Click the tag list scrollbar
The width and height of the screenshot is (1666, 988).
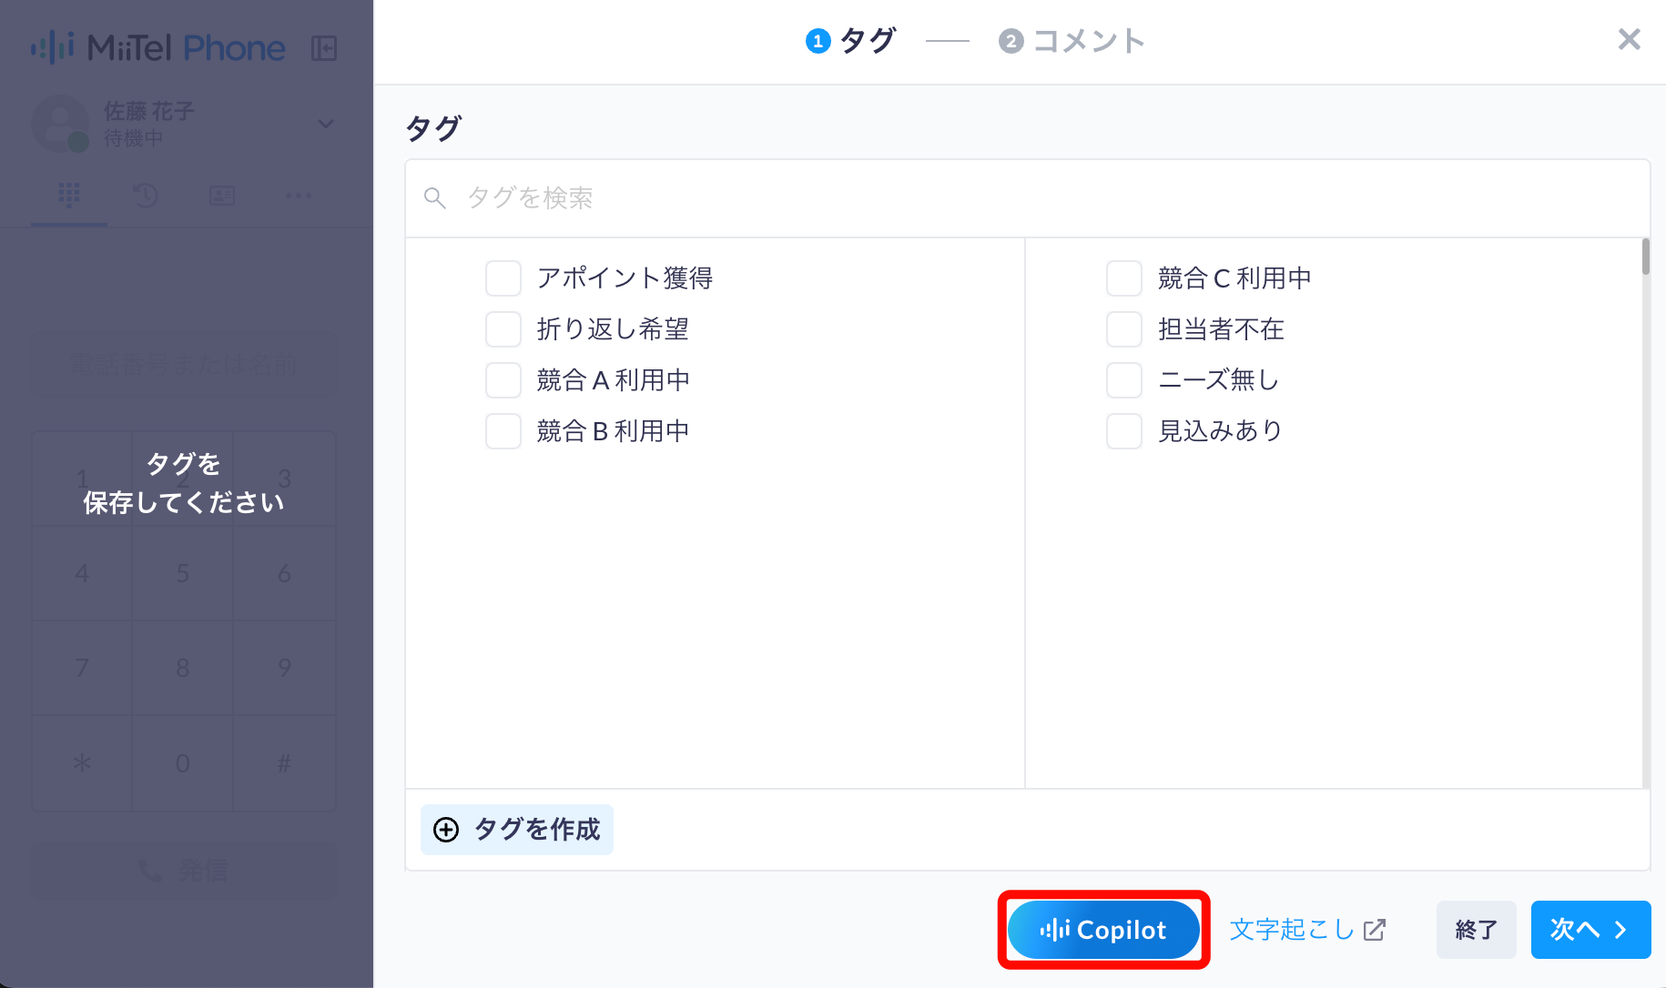click(1646, 257)
